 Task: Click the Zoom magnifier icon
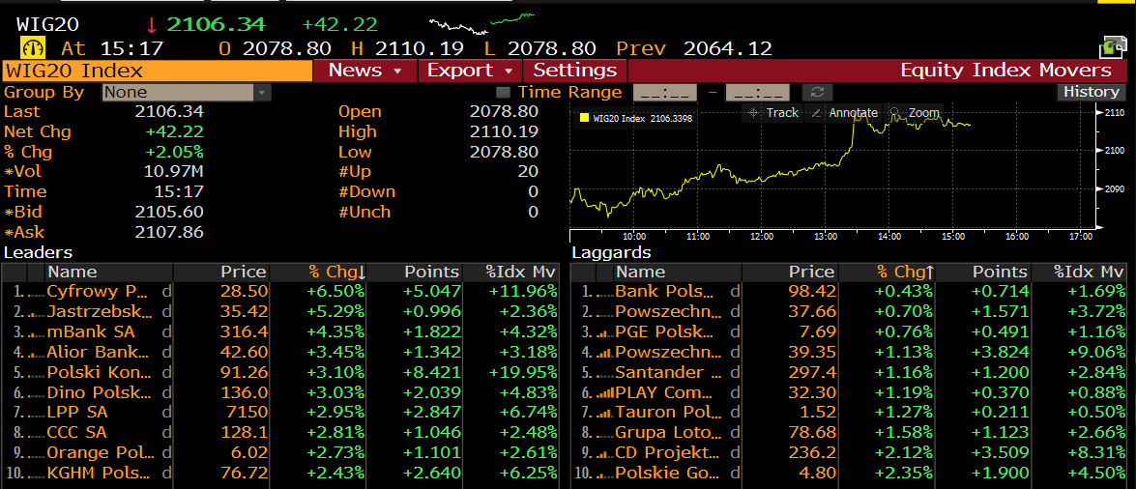coord(895,112)
